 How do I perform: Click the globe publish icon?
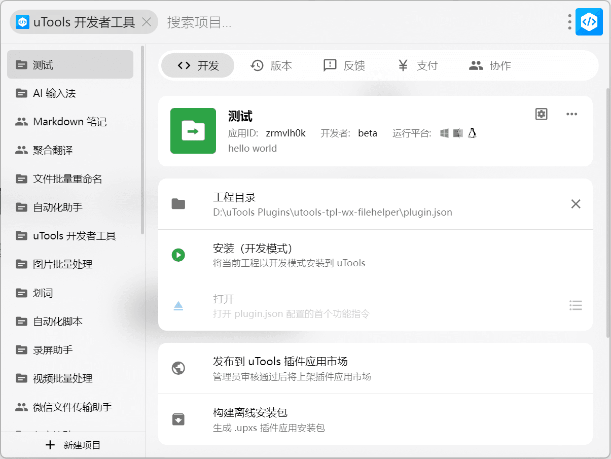click(178, 368)
